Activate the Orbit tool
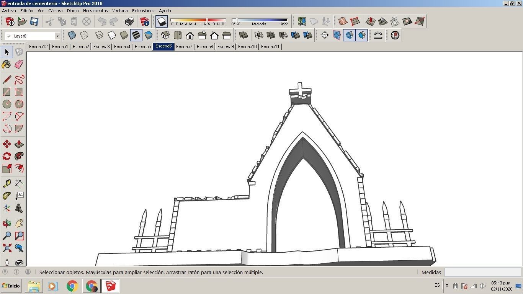 tap(7, 224)
